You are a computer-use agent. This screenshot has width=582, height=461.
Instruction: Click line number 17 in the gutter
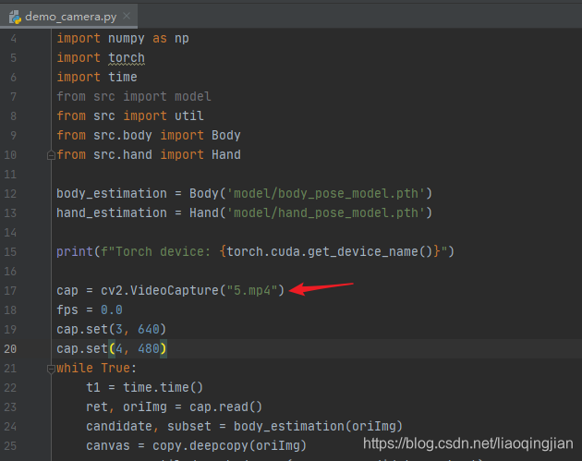point(10,291)
